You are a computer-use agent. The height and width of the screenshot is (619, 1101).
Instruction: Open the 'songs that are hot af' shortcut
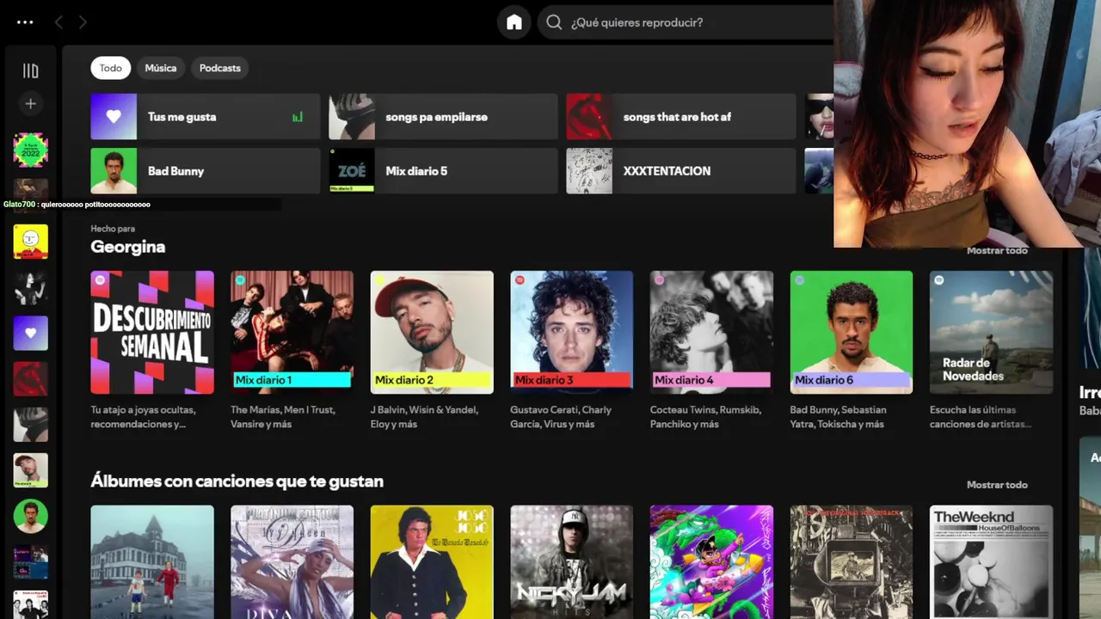coord(681,117)
